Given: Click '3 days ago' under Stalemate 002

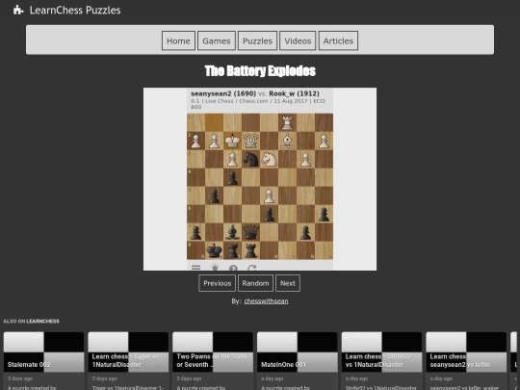Looking at the screenshot, I should click(x=20, y=378).
